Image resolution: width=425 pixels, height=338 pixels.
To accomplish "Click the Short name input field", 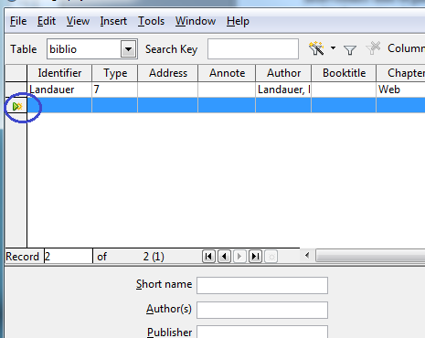I will pos(262,285).
